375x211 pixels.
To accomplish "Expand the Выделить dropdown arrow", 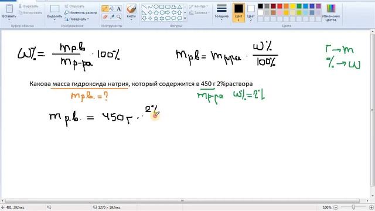I will [54, 19].
